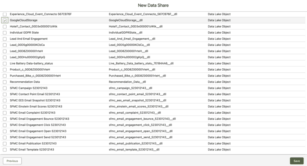Uncheck the GoogleCloudStorage checkbox
The image size is (307, 166).
point(5,20)
